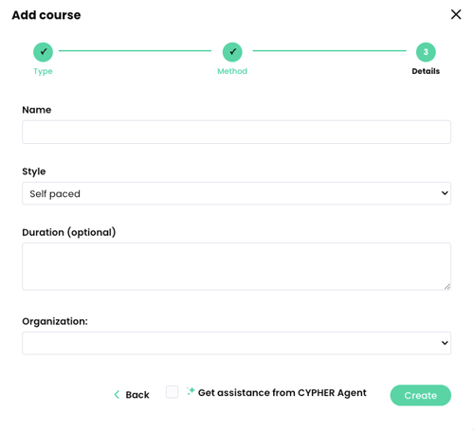Click the Back button
The width and height of the screenshot is (474, 430).
click(x=132, y=395)
